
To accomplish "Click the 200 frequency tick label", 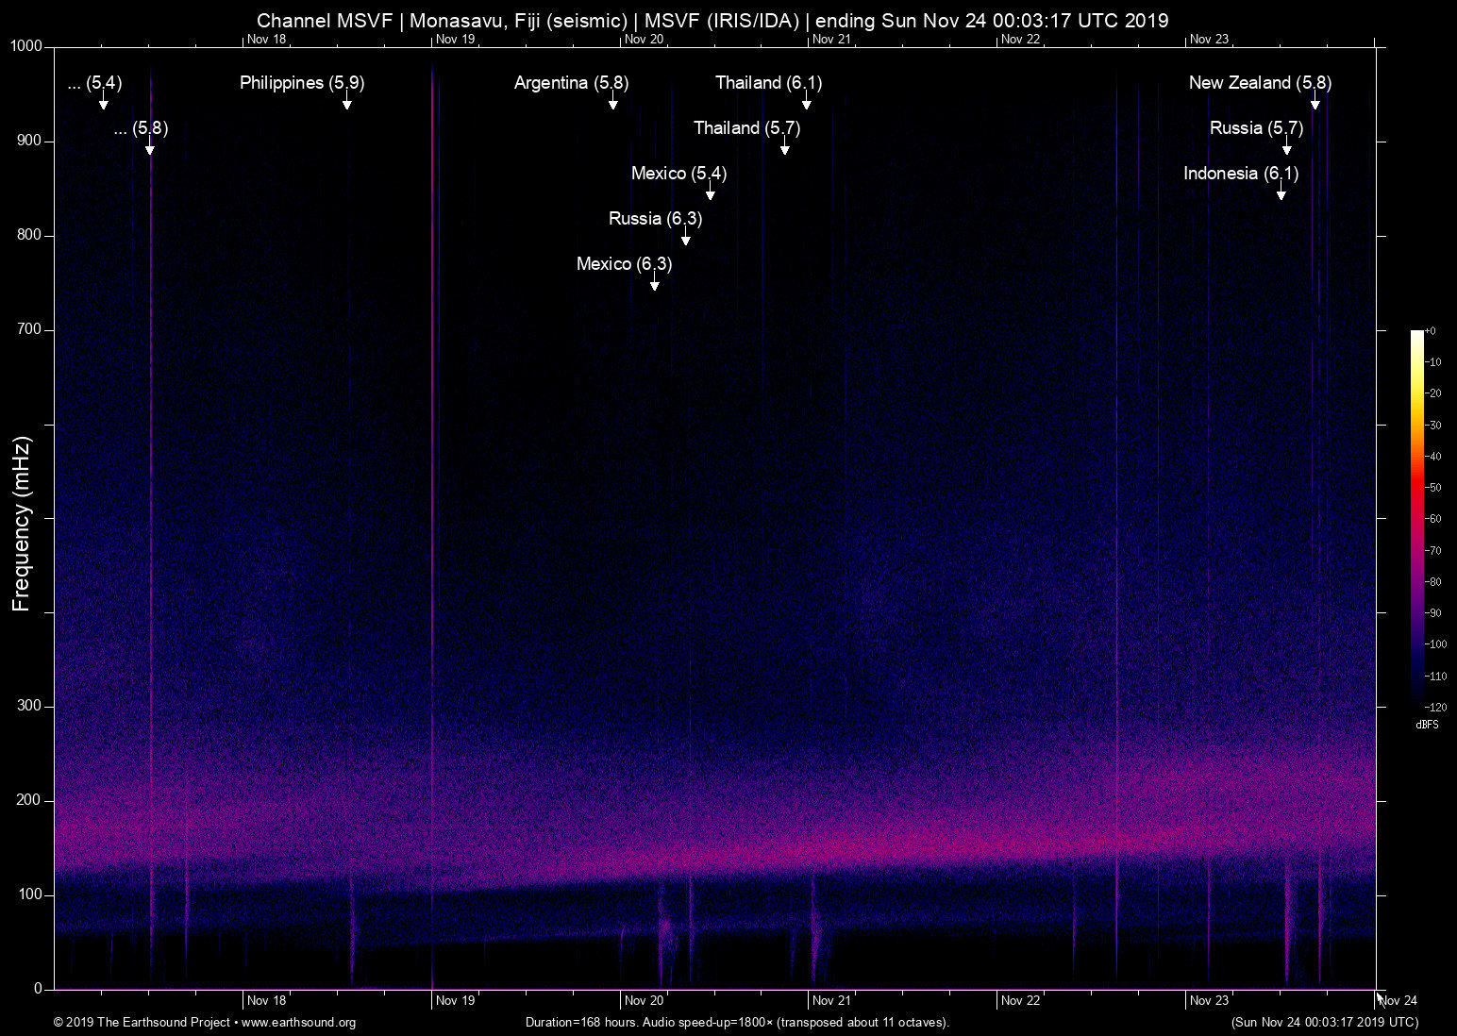I will pos(29,800).
